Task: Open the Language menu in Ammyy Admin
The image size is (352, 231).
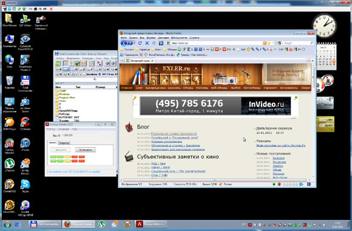Action: point(64,129)
